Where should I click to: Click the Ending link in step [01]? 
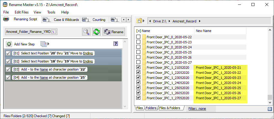pos(88,53)
